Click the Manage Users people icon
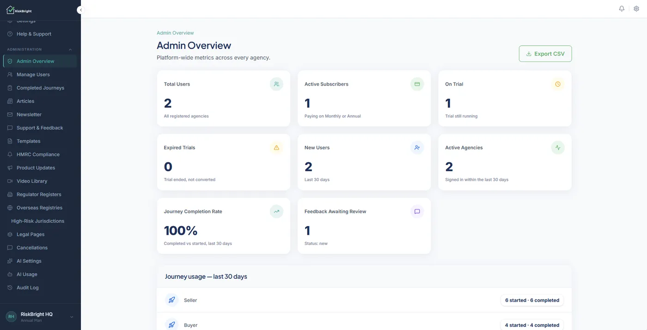 coord(10,74)
